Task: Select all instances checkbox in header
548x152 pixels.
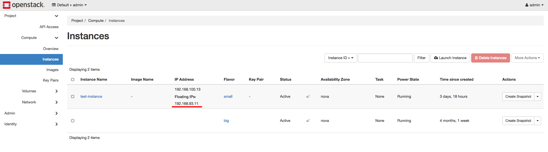Action: click(x=73, y=80)
